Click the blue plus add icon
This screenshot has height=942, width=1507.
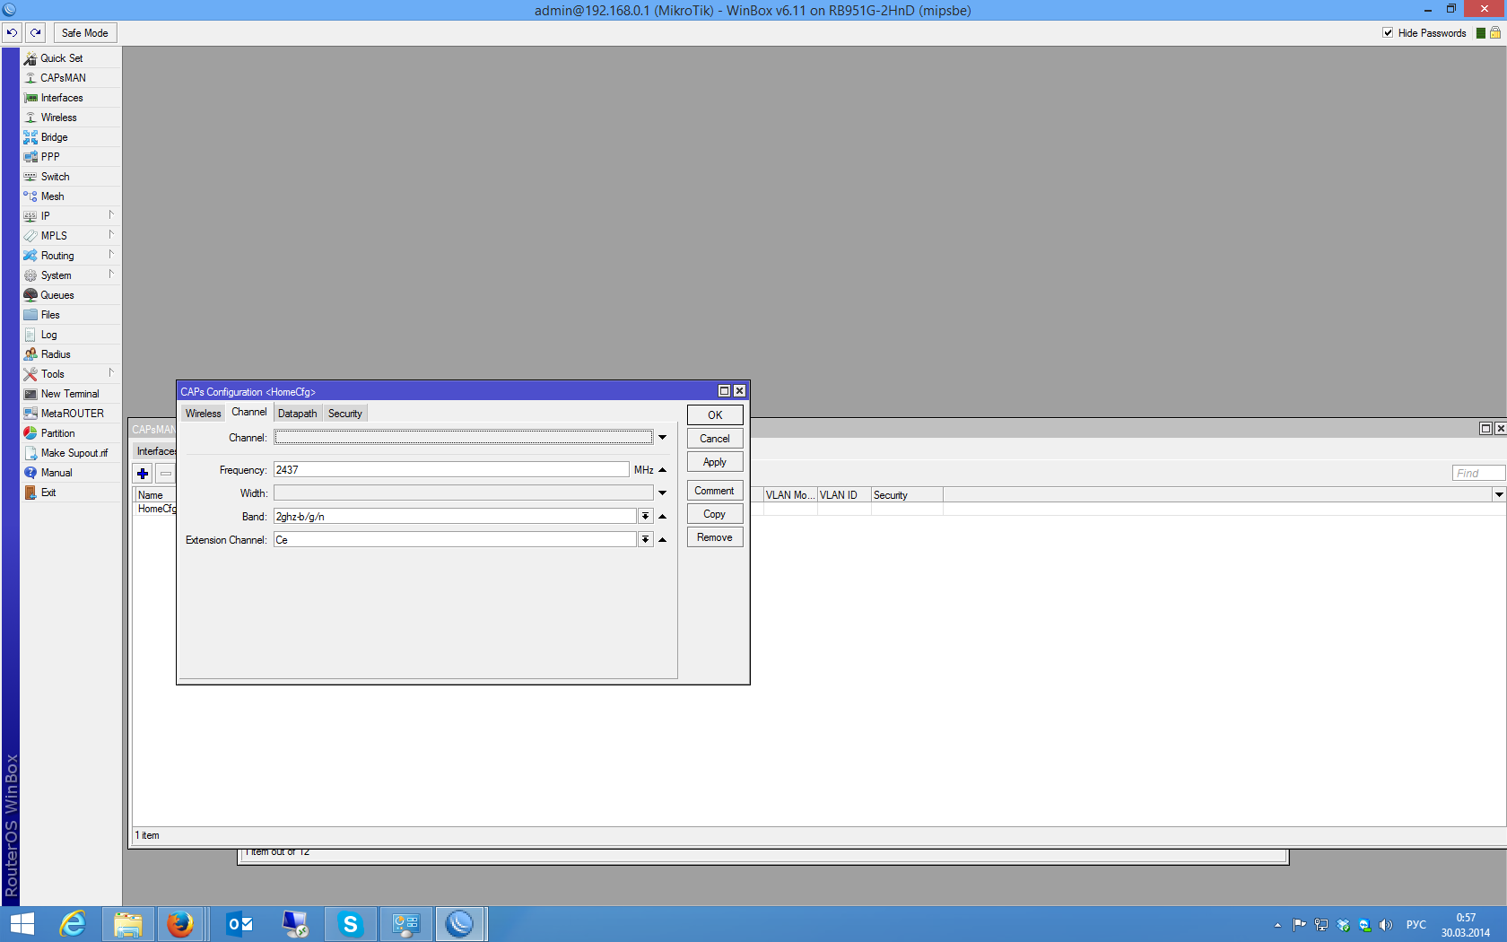(x=143, y=474)
